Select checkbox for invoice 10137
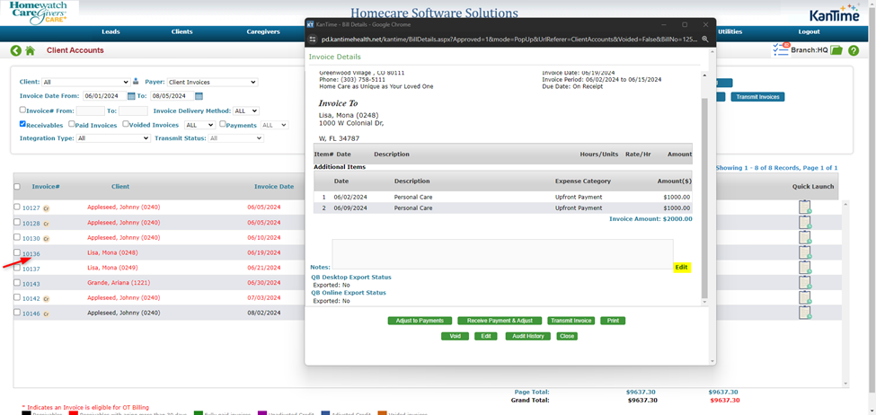876x415 pixels. point(16,268)
